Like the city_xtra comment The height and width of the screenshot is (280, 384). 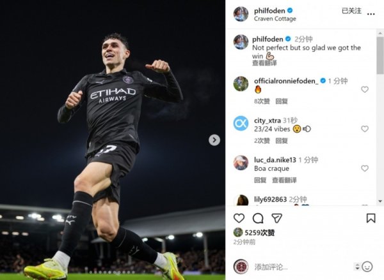point(365,129)
